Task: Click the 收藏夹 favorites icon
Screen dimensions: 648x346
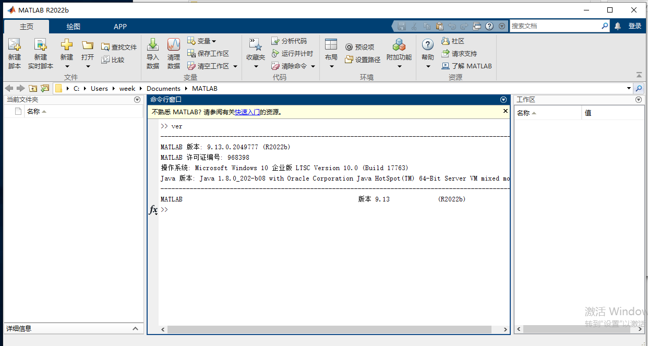Action: pyautogui.click(x=256, y=45)
